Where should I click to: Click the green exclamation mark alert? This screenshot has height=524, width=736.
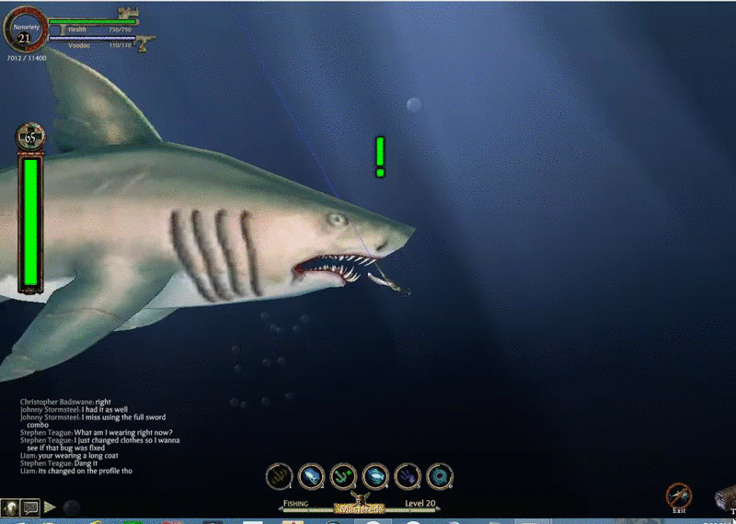pyautogui.click(x=380, y=156)
